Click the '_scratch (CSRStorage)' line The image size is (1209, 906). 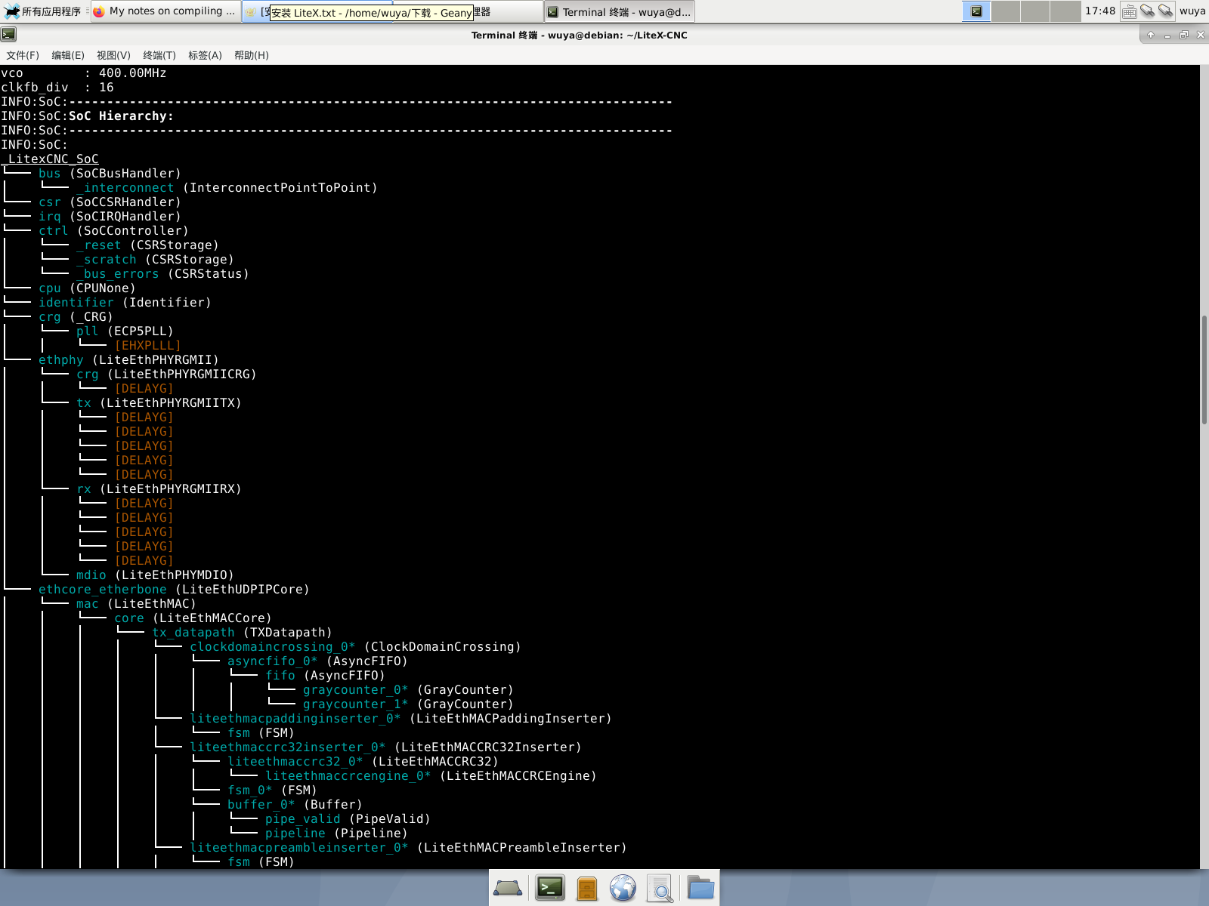pos(155,260)
